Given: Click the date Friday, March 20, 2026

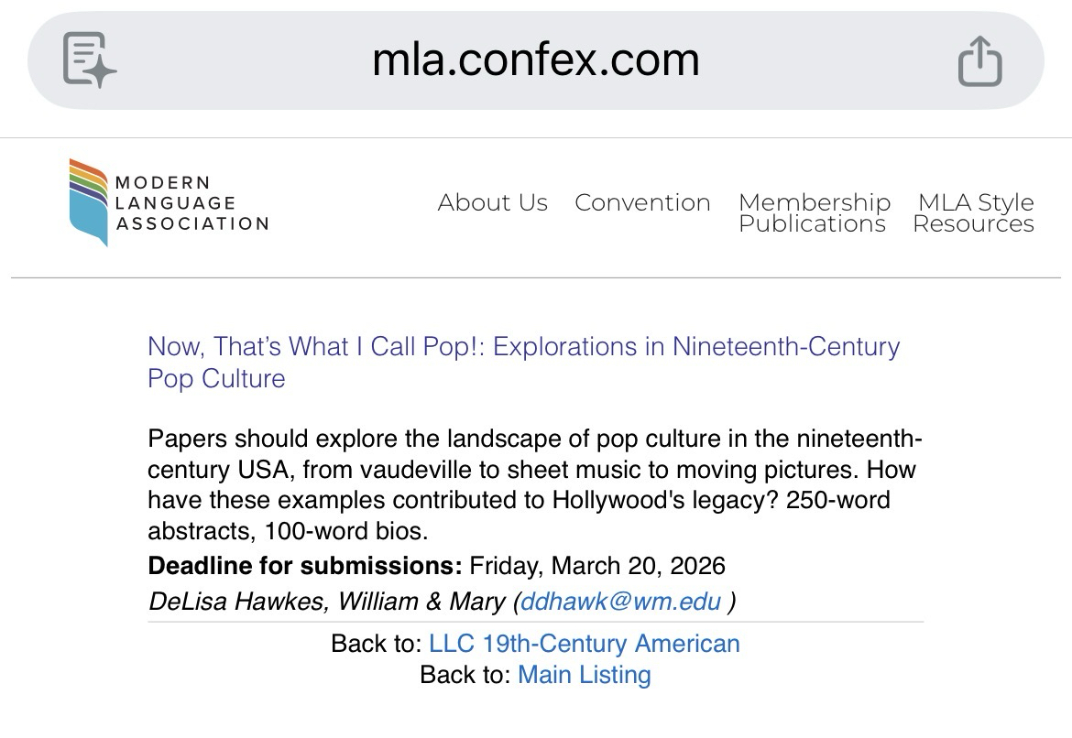Looking at the screenshot, I should point(597,566).
